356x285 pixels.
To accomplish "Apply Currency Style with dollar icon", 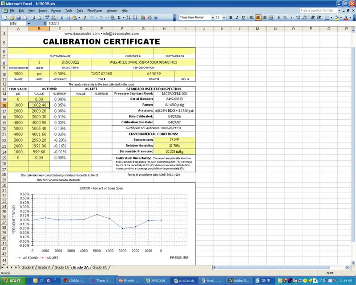I will [x=279, y=18].
